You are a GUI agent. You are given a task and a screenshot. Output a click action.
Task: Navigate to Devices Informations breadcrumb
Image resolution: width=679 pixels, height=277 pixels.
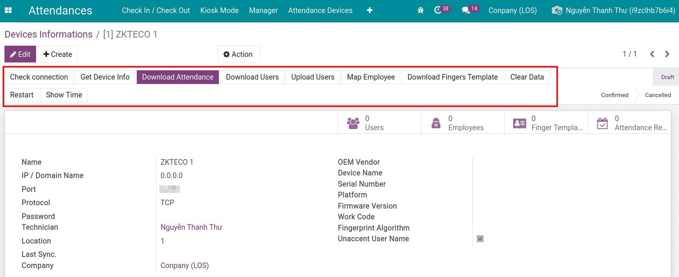(49, 34)
